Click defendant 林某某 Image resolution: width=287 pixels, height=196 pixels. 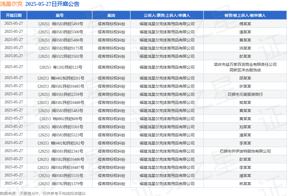tap(245, 184)
